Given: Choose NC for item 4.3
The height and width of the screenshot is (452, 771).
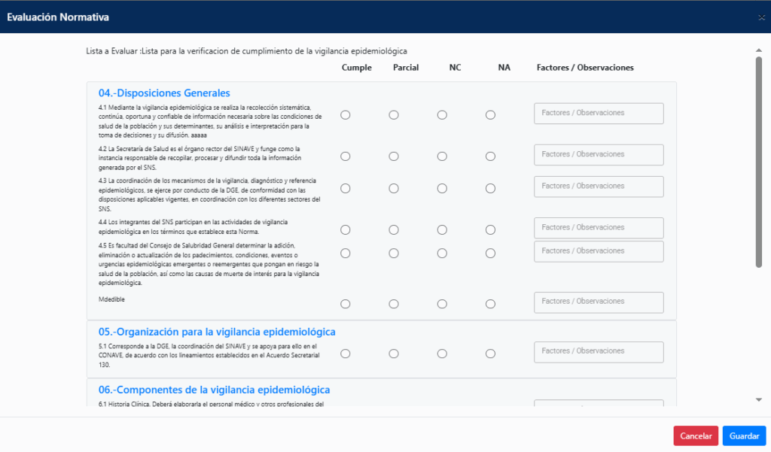Looking at the screenshot, I should click(x=442, y=189).
